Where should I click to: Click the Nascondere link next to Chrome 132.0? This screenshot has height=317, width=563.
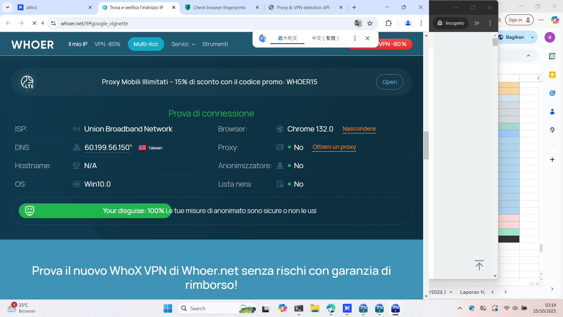tap(359, 129)
